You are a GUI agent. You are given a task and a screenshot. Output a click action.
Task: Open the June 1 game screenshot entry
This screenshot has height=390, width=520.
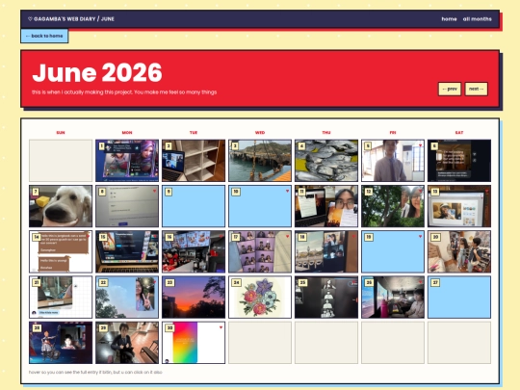tap(127, 161)
